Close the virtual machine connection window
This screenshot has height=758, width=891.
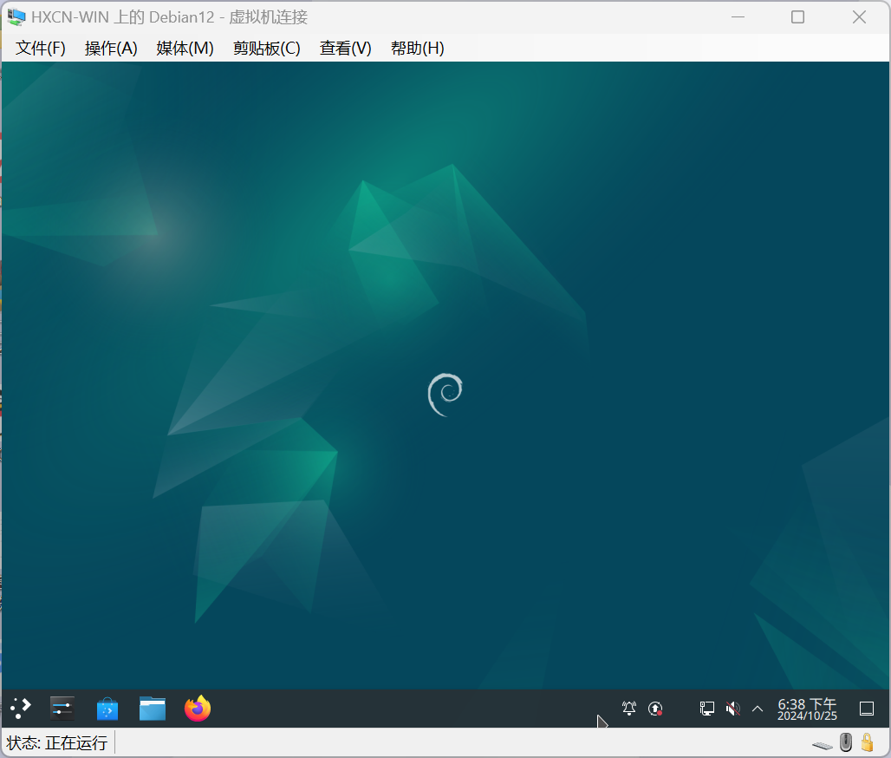[x=859, y=17]
